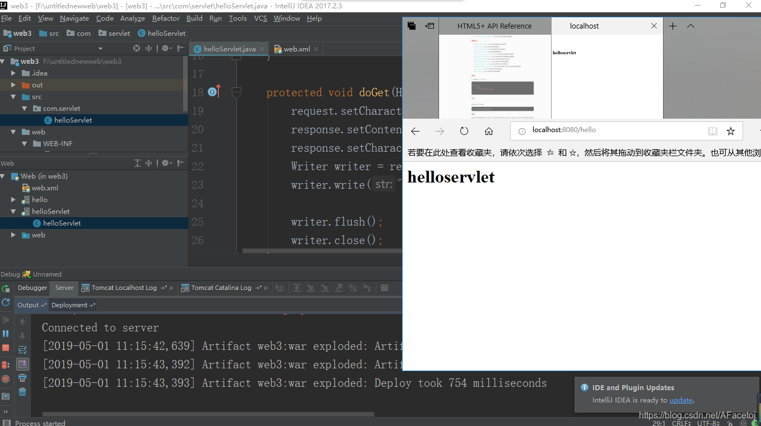The width and height of the screenshot is (761, 426).
Task: Click the override gutter icon at line 18
Action: 214,91
